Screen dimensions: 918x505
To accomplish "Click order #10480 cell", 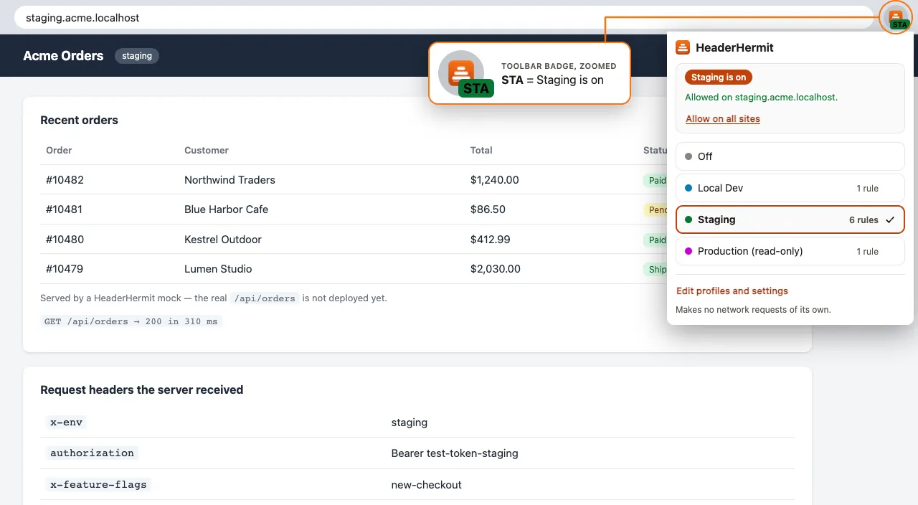I will [x=65, y=240].
